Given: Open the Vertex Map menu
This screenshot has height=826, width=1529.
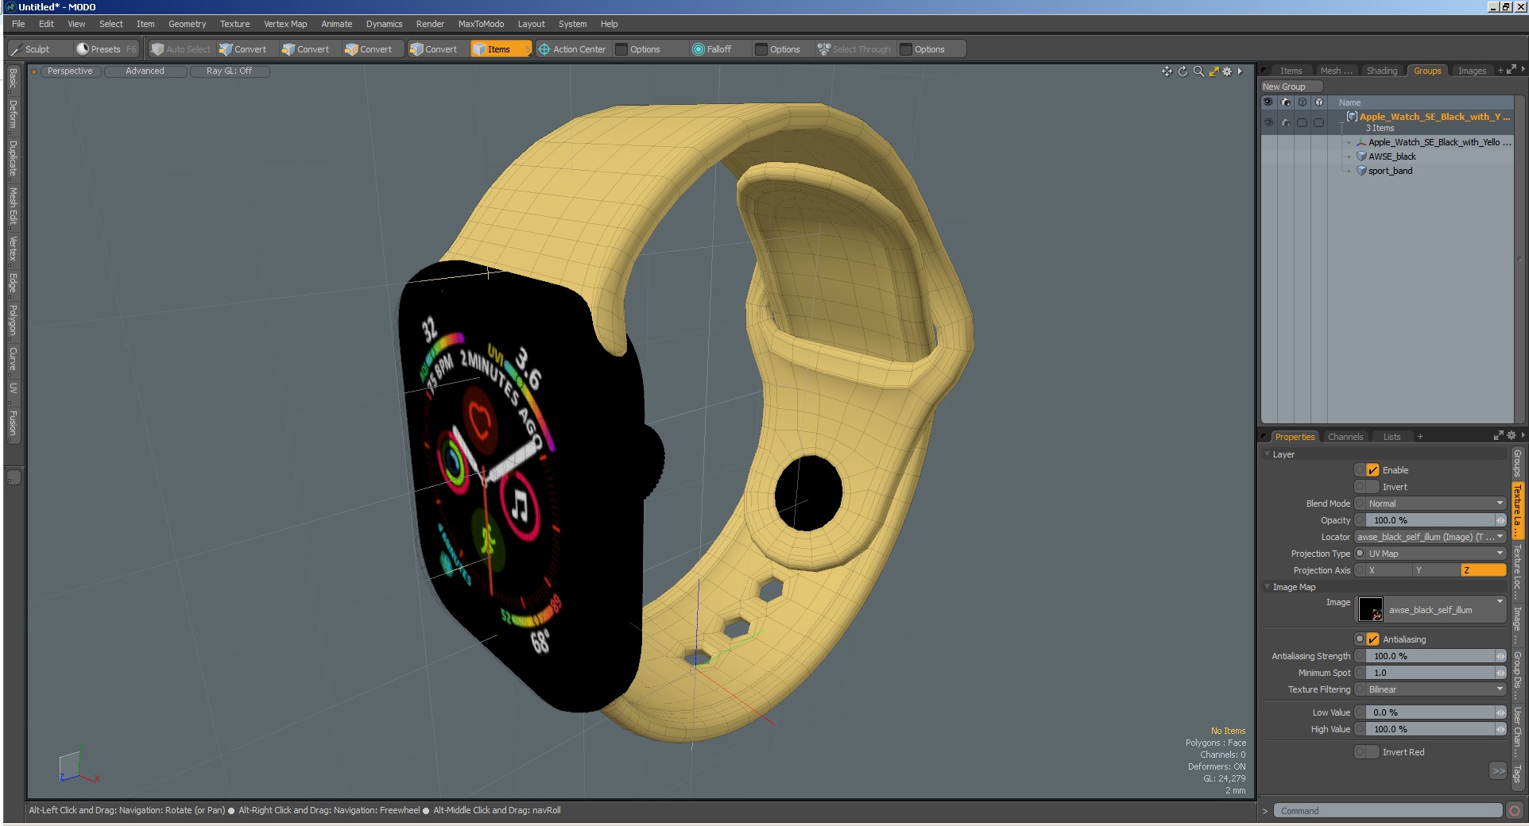Looking at the screenshot, I should 285,24.
